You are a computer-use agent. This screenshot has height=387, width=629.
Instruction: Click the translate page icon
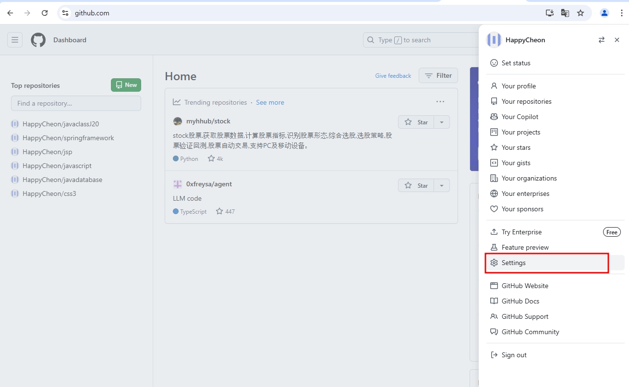click(x=565, y=13)
